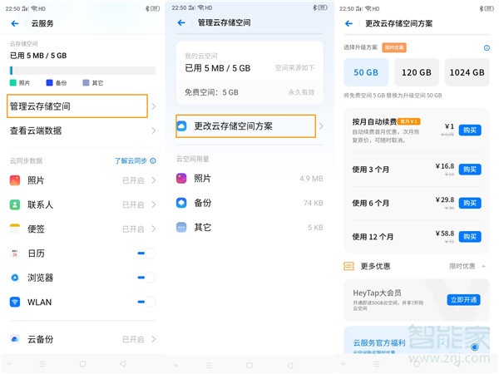Tap the WLAN wifi icon
The width and height of the screenshot is (499, 374).
[x=15, y=302]
